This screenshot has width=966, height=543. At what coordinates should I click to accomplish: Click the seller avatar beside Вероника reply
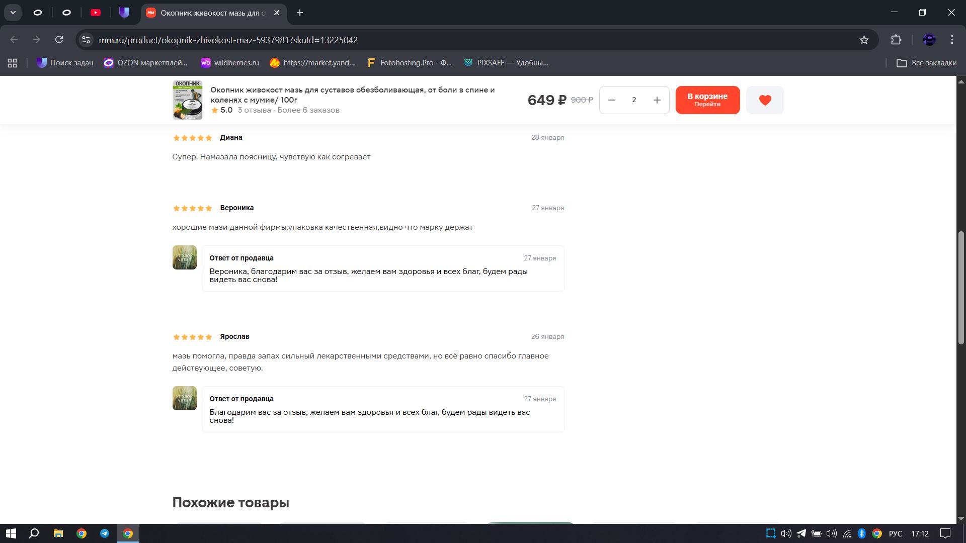click(184, 257)
